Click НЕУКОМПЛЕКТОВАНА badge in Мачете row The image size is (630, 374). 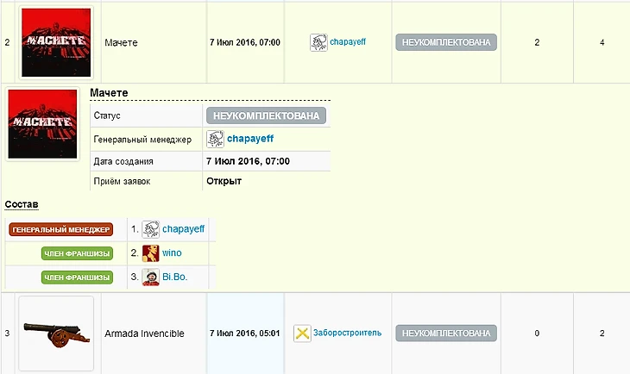pyautogui.click(x=446, y=42)
